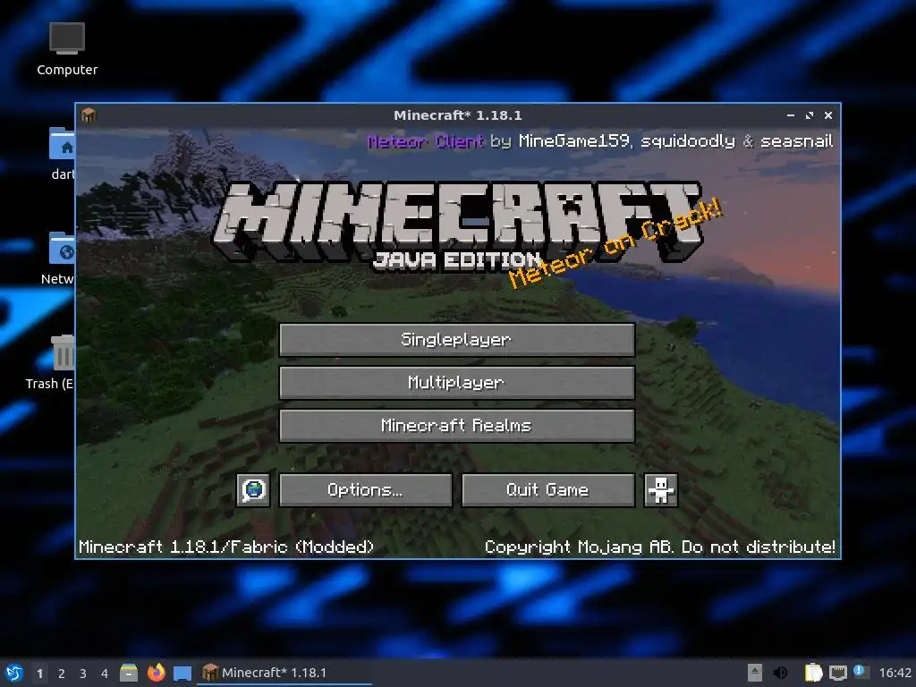Screen dimensions: 916x687
Task: Open the update notifier tray icon
Action: tap(861, 672)
